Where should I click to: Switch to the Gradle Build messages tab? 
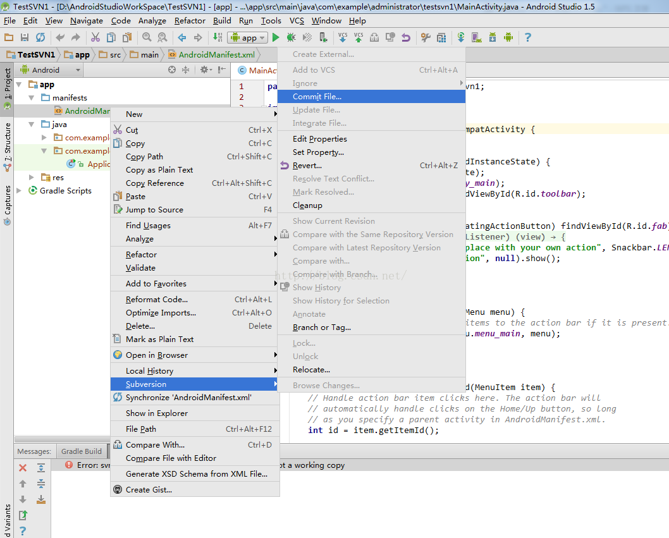(82, 451)
